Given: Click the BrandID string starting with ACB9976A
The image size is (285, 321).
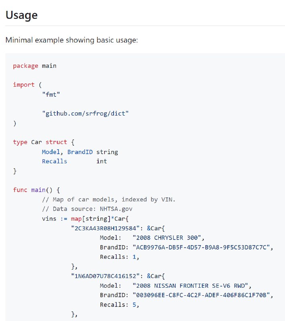Looking at the screenshot, I should point(201,247).
